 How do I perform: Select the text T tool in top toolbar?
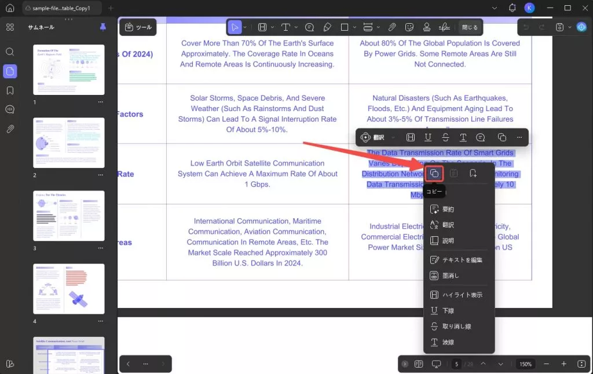point(285,27)
